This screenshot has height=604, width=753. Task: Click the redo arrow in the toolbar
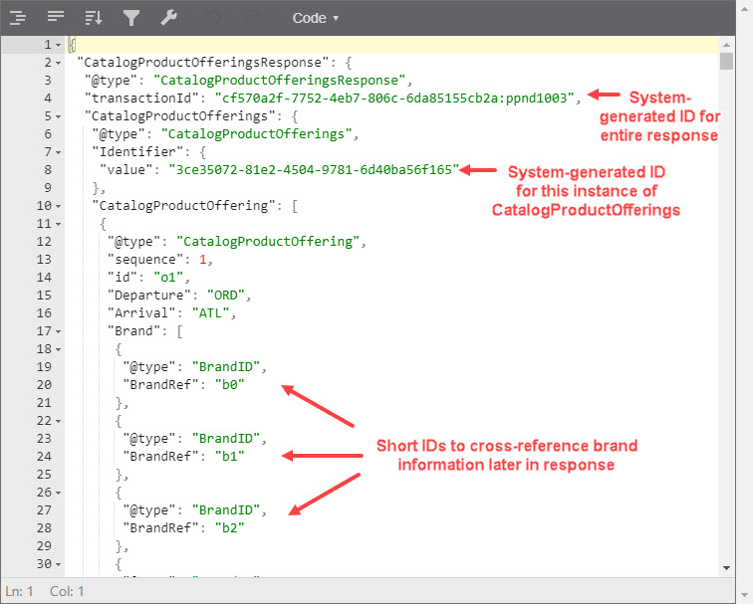click(252, 18)
